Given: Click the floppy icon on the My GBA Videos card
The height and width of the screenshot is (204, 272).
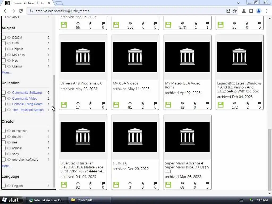Looking at the screenshot, I should (x=116, y=105).
